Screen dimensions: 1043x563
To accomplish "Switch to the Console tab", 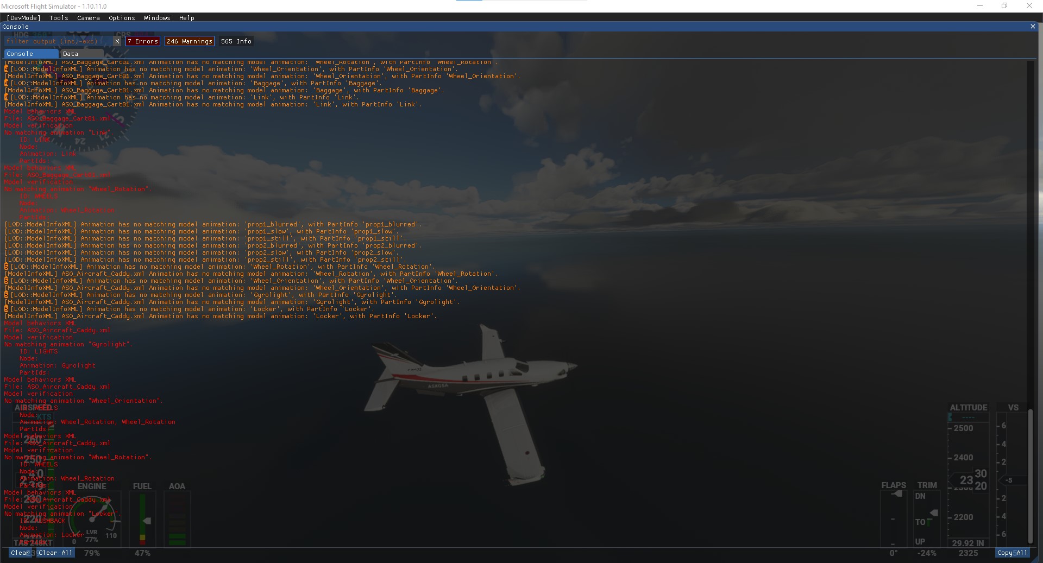I will [x=31, y=54].
